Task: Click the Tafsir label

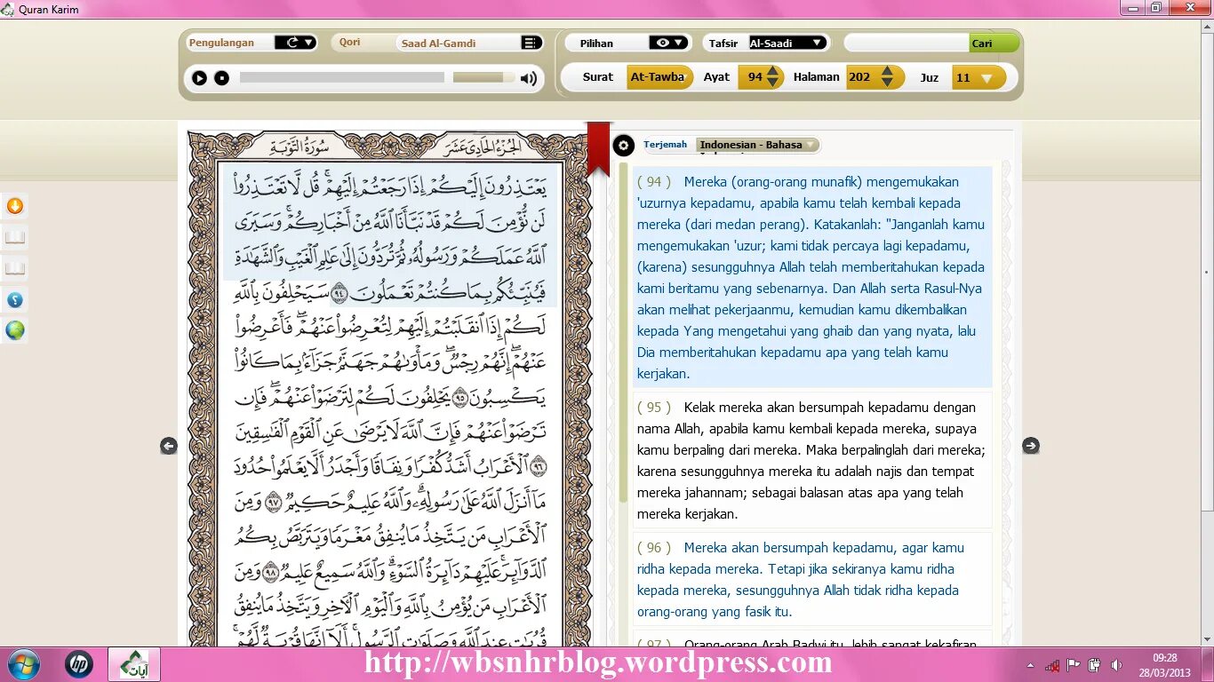Action: (x=723, y=43)
